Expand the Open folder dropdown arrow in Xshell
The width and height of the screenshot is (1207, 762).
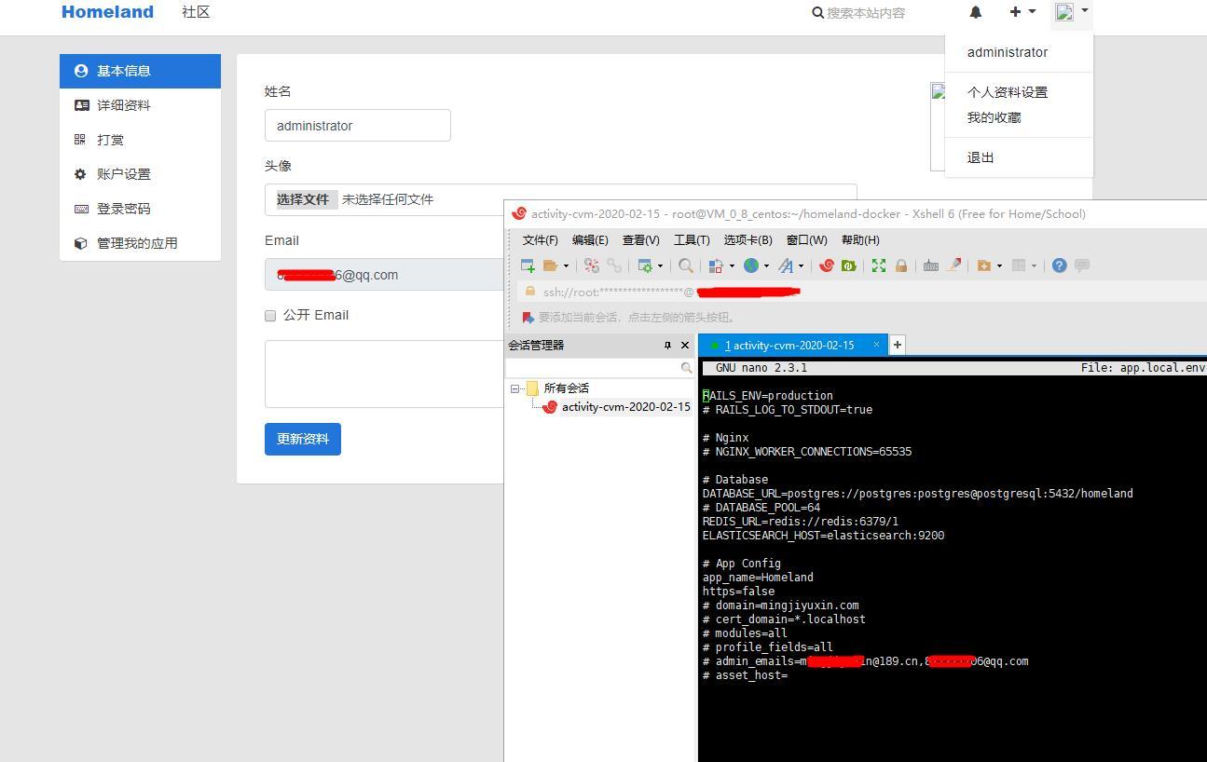tap(565, 265)
